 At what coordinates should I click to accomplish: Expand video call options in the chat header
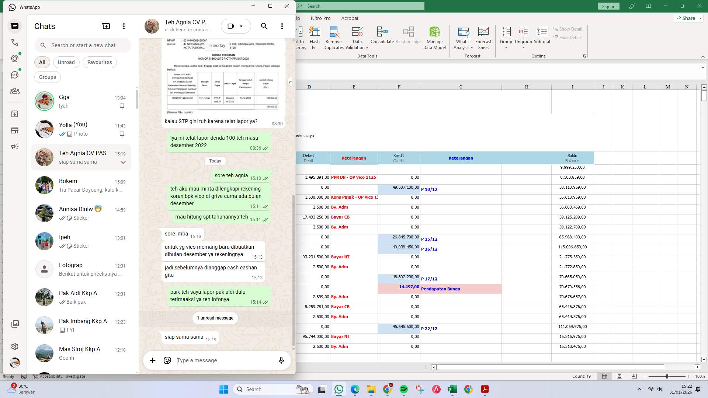pos(242,26)
